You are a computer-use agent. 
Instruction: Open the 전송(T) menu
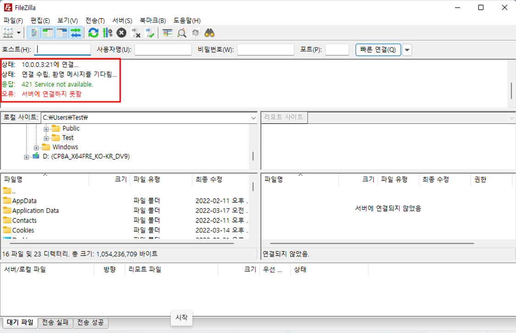95,20
